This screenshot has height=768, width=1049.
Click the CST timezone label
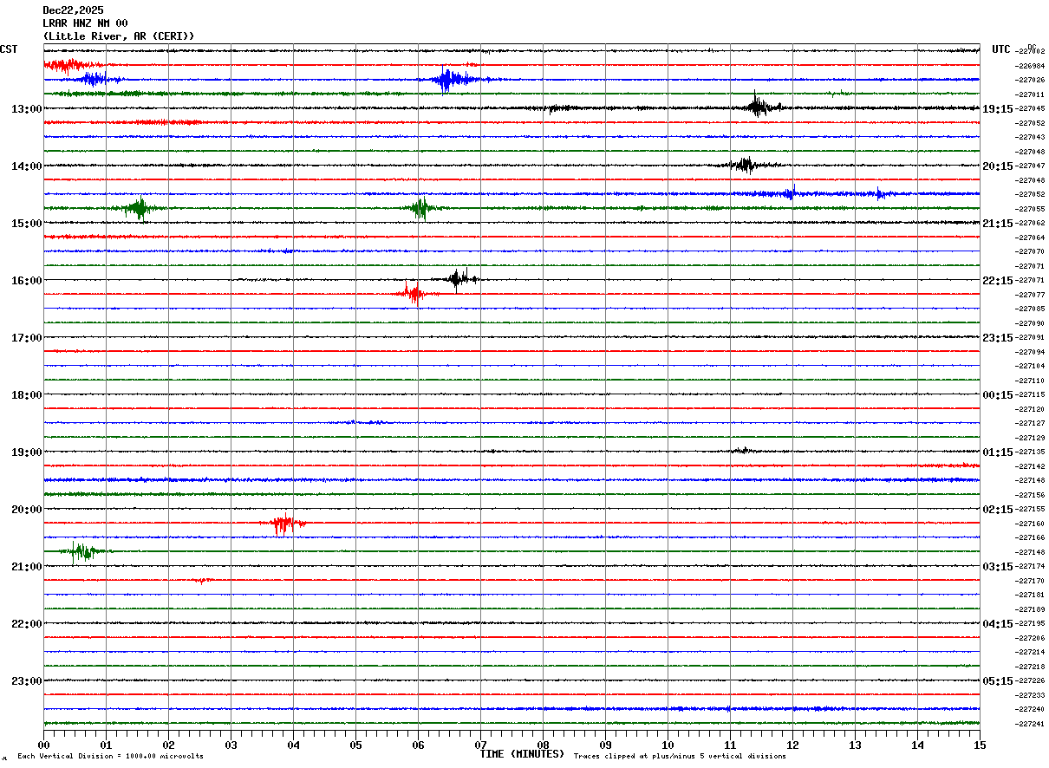point(9,49)
